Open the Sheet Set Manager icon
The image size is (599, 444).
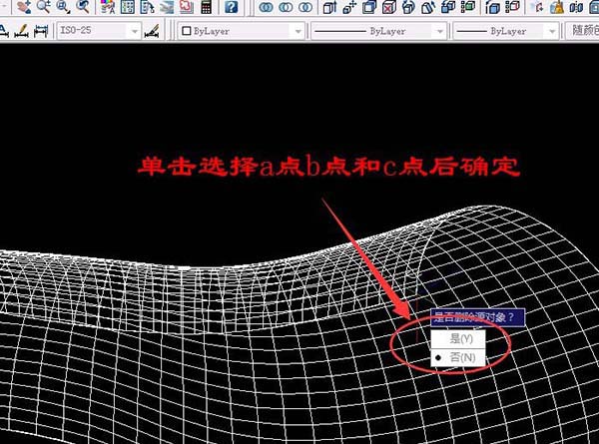pyautogui.click(x=167, y=7)
